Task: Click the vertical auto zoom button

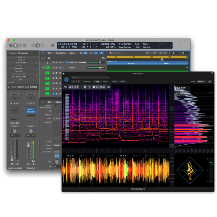Action: point(160,53)
